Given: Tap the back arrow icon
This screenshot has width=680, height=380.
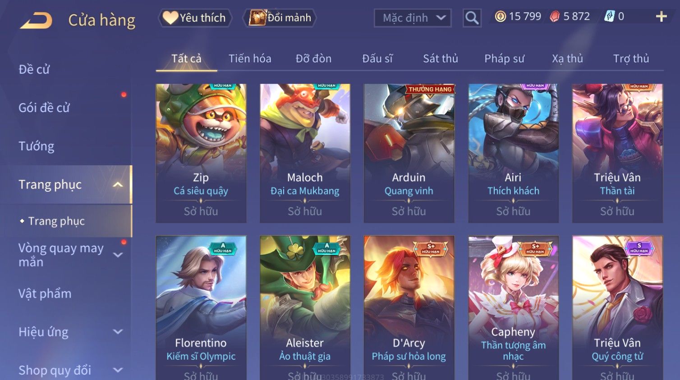Looking at the screenshot, I should click(x=36, y=20).
